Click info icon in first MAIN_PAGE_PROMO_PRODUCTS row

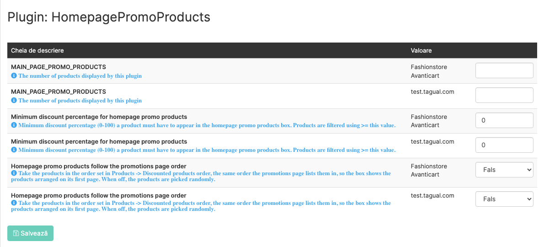point(14,75)
